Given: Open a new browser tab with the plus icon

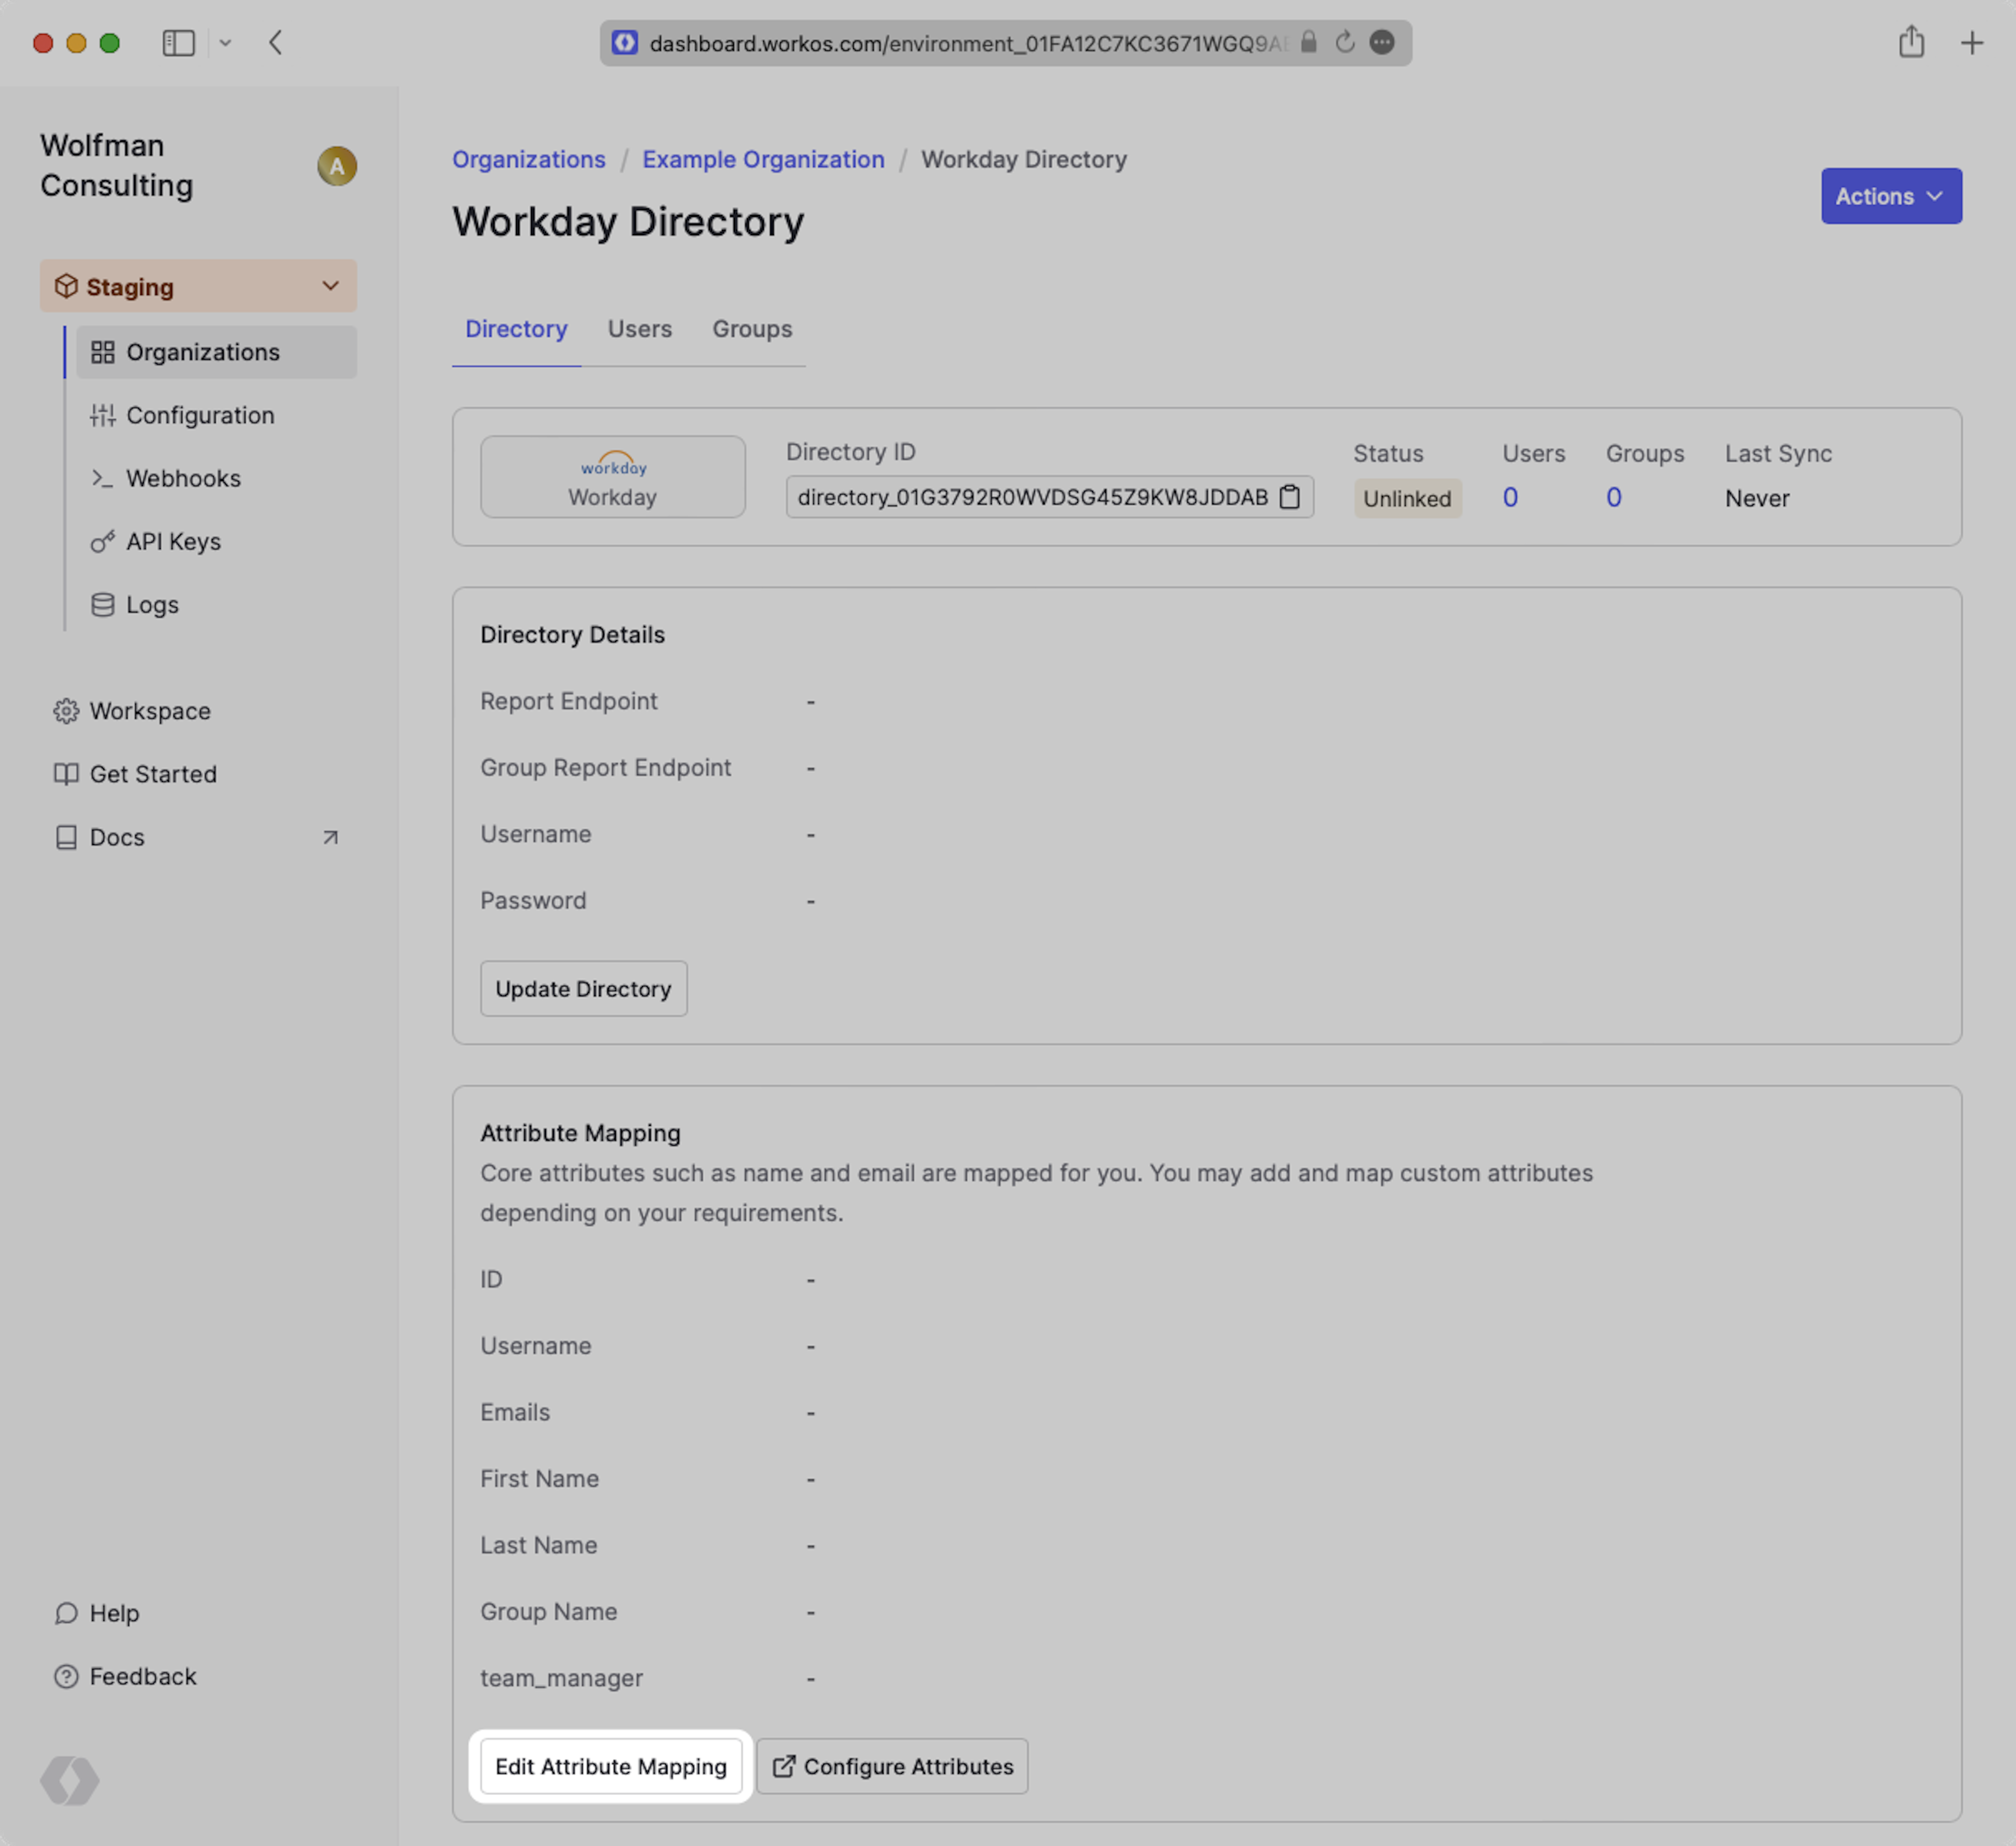Looking at the screenshot, I should click(1971, 43).
